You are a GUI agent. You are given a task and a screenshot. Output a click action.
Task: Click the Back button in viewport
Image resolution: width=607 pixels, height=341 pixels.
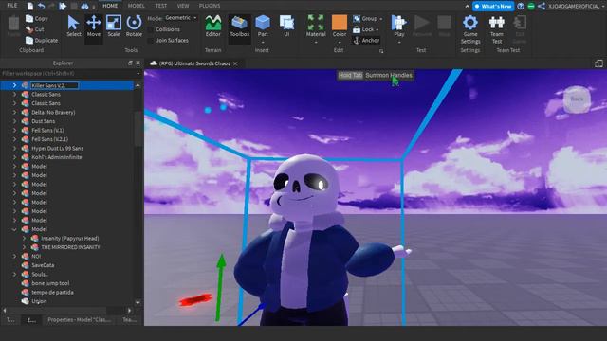click(x=577, y=99)
